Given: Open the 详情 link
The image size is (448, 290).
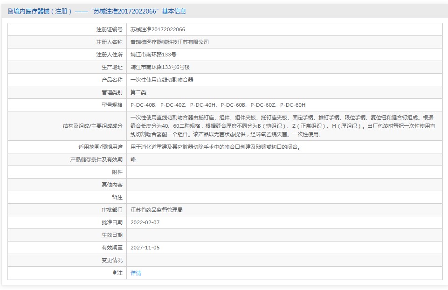Looking at the screenshot, I should click(x=136, y=273).
